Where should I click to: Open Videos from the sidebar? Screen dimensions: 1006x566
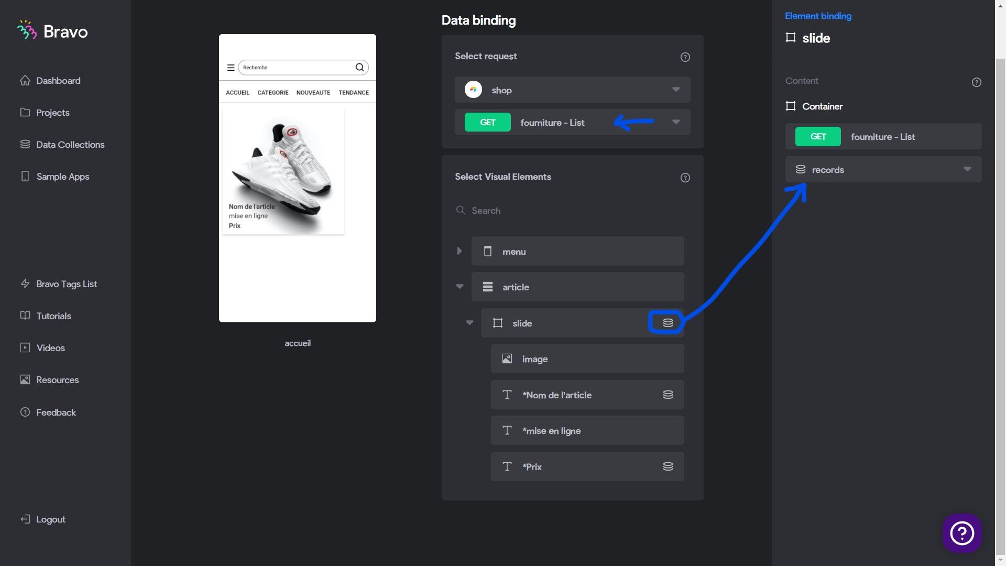coord(42,348)
